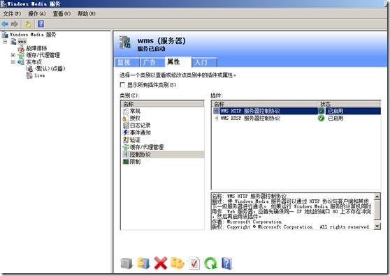Screen dimensions: 390x276
Task: Click the gray disable plugin icon
Action: [127, 263]
